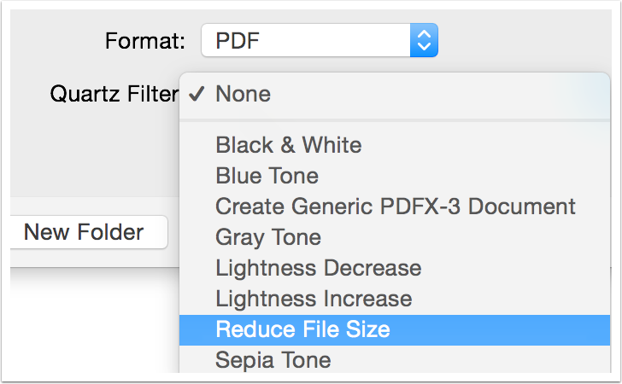Click the blue arrows on Format popup
The height and width of the screenshot is (384, 622).
coord(424,40)
